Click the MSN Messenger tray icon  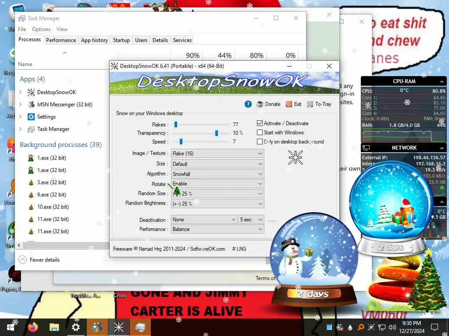[x=340, y=327]
